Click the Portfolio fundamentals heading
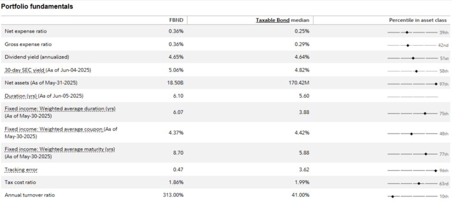 click(37, 7)
